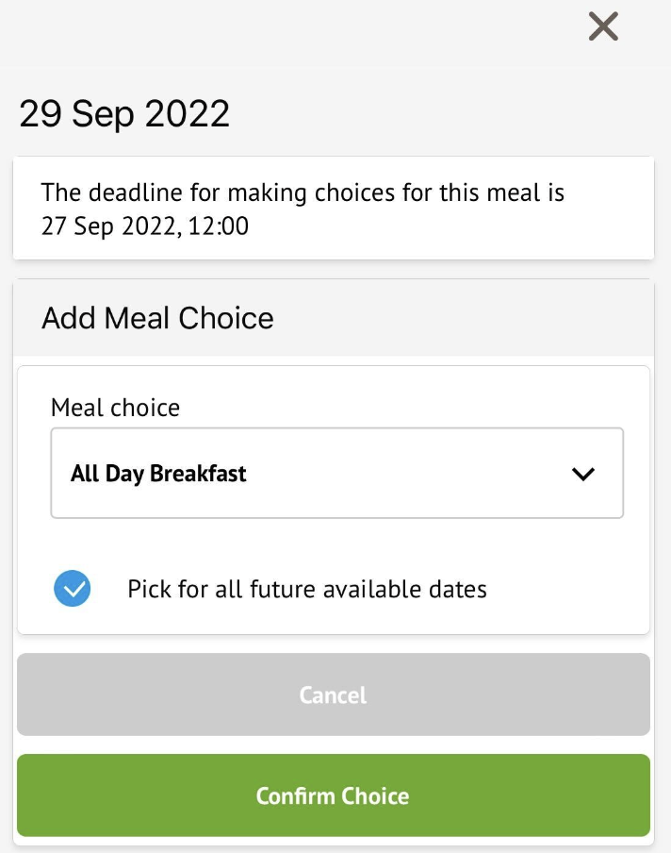Confirm the meal choice
Viewport: 671px width, 853px height.
click(x=333, y=795)
